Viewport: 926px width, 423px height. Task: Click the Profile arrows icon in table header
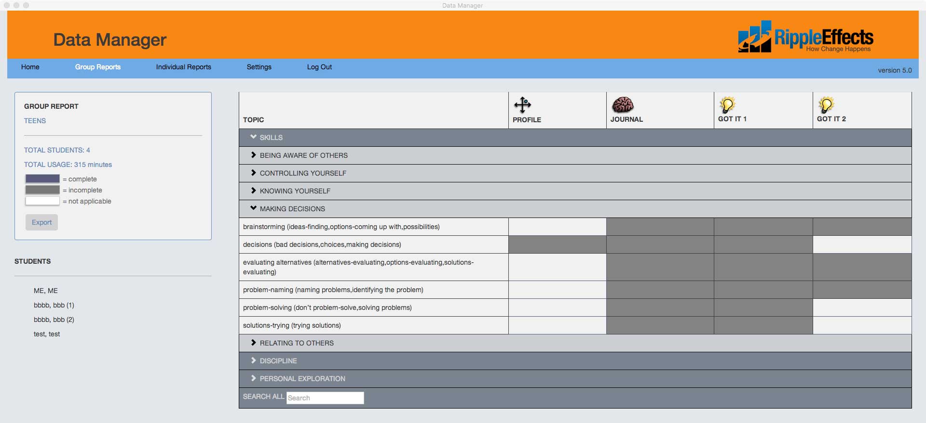click(522, 104)
